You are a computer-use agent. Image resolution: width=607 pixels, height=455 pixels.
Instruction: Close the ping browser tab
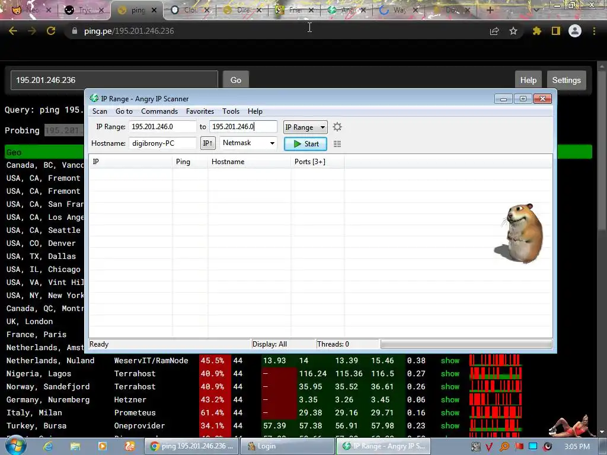pyautogui.click(x=154, y=11)
